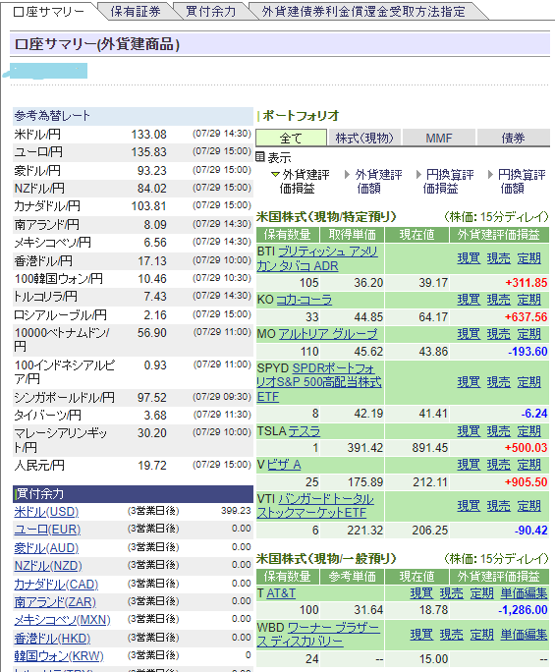Click 現買 for T AT&T
The height and width of the screenshot is (672, 555).
pyautogui.click(x=421, y=593)
